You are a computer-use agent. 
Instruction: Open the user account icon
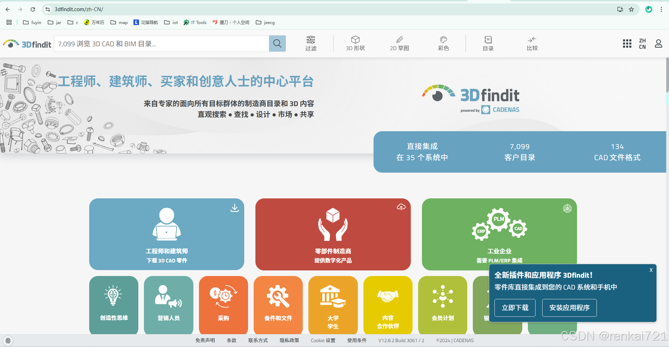659,44
